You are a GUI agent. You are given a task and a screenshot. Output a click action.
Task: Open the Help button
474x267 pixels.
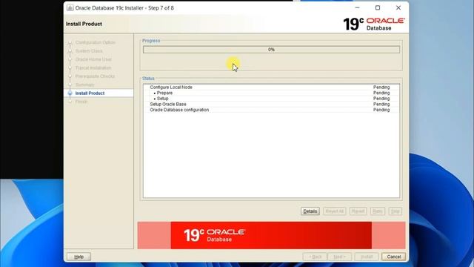(79, 257)
